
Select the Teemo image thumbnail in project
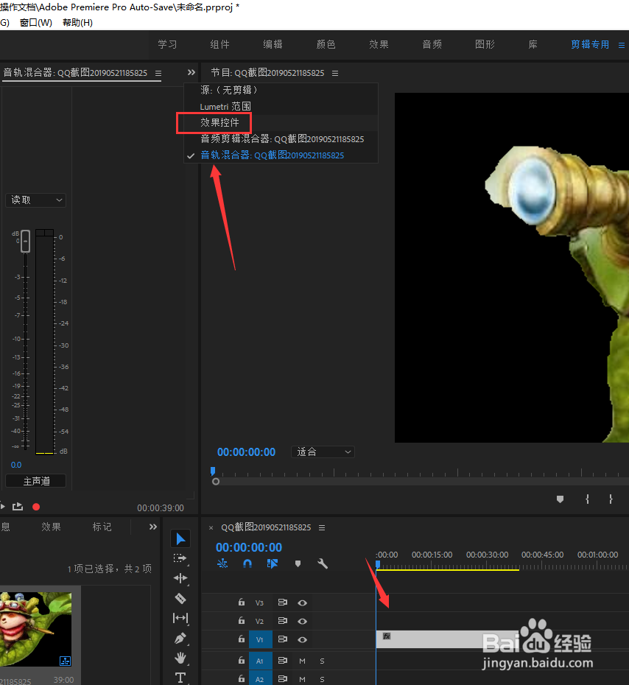[x=36, y=630]
